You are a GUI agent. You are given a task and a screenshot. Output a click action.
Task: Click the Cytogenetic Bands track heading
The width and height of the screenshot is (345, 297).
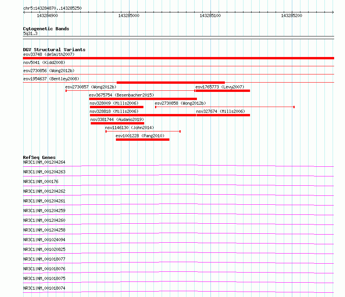[x=46, y=29]
